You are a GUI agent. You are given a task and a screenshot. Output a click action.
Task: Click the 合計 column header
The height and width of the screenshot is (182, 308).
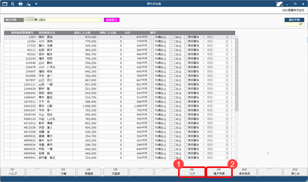click(136, 33)
